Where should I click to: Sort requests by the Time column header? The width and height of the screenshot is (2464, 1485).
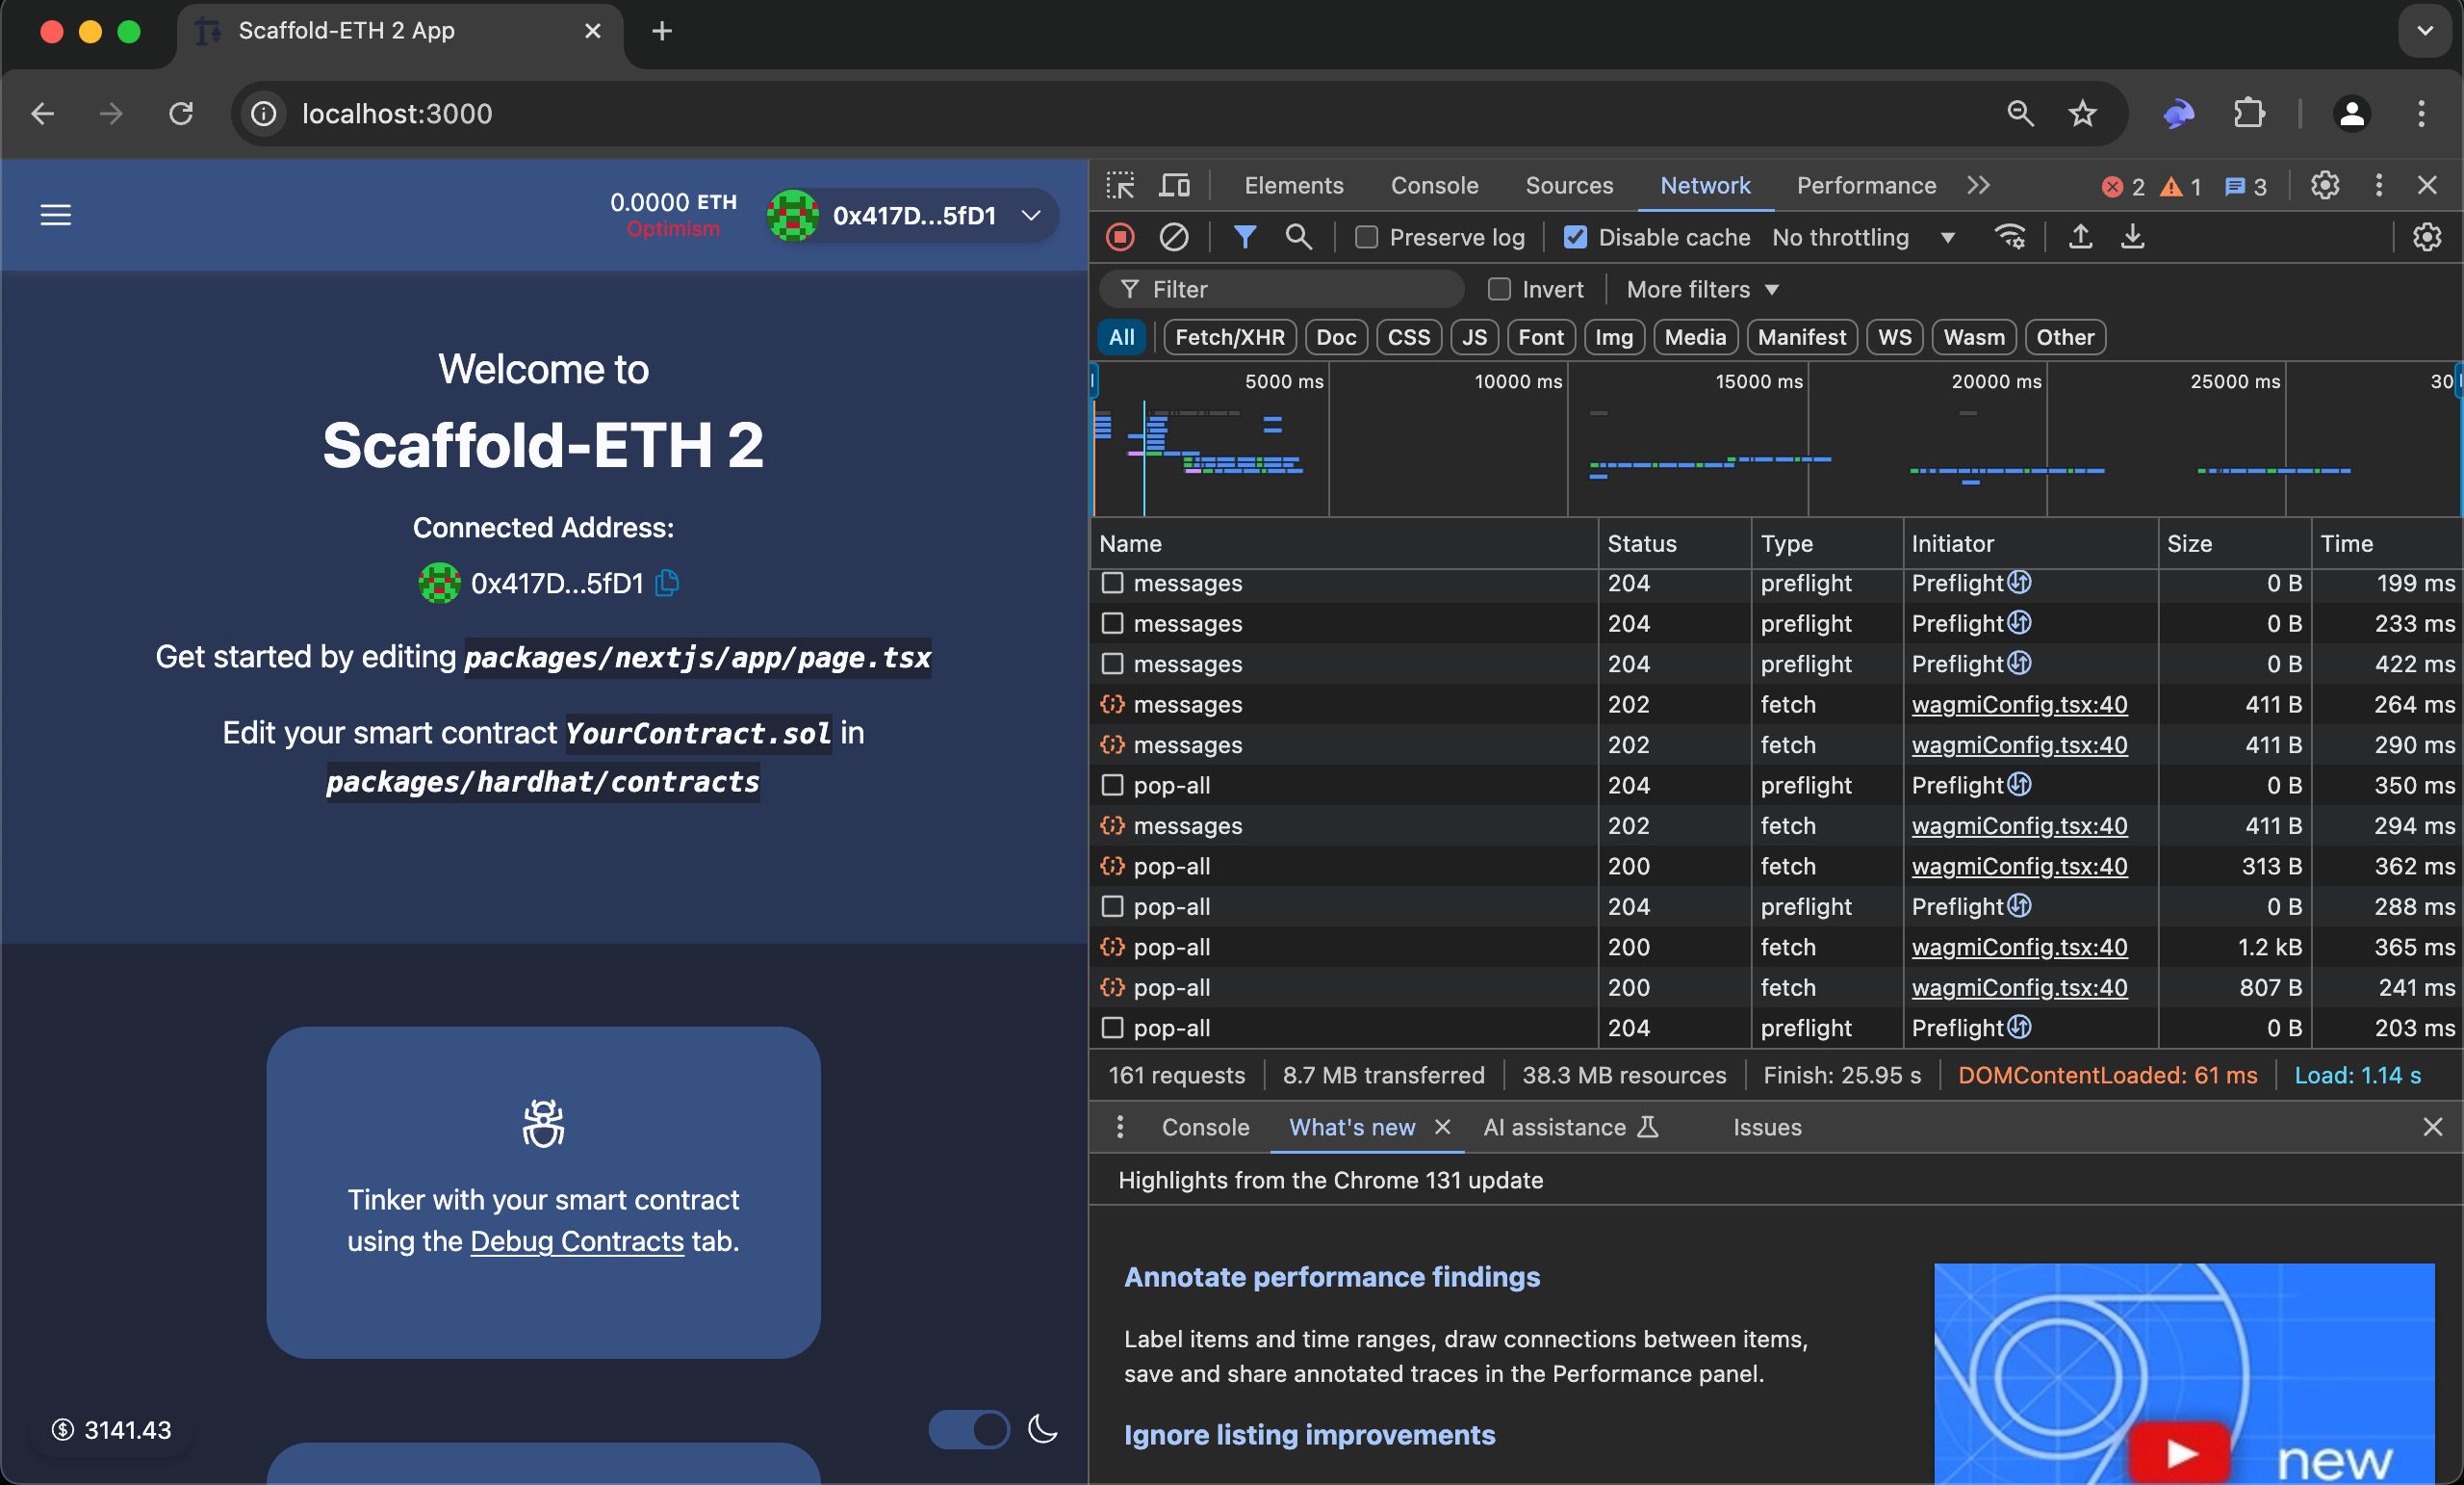tap(2386, 543)
